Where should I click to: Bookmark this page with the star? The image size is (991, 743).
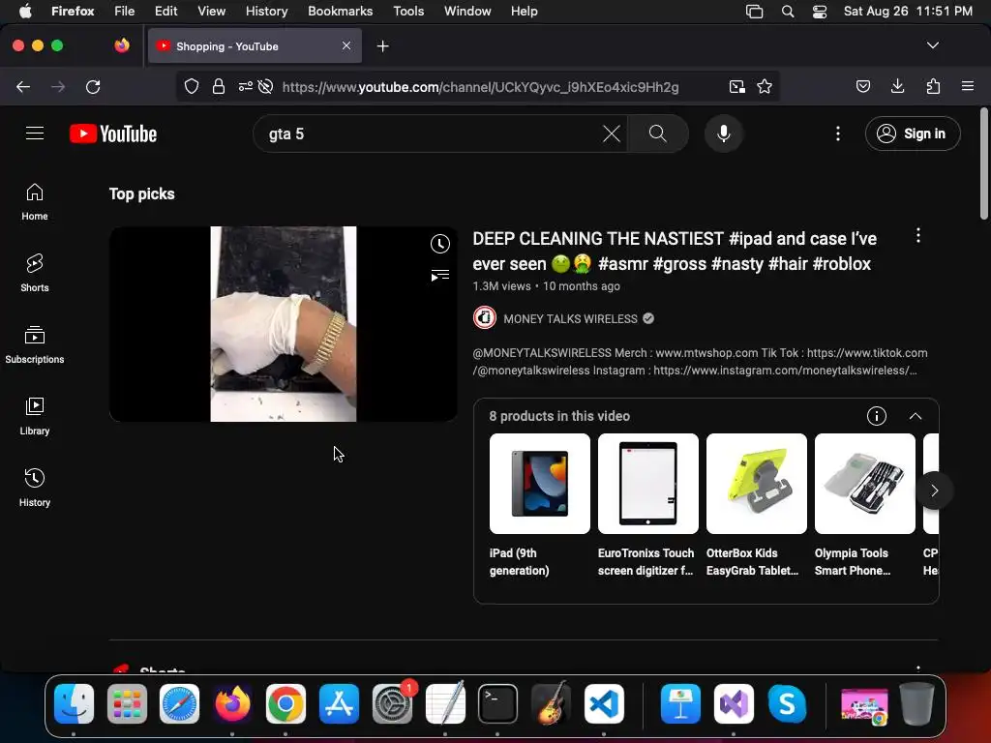[765, 86]
